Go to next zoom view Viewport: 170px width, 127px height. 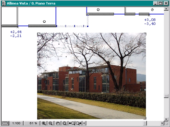pos(79,123)
